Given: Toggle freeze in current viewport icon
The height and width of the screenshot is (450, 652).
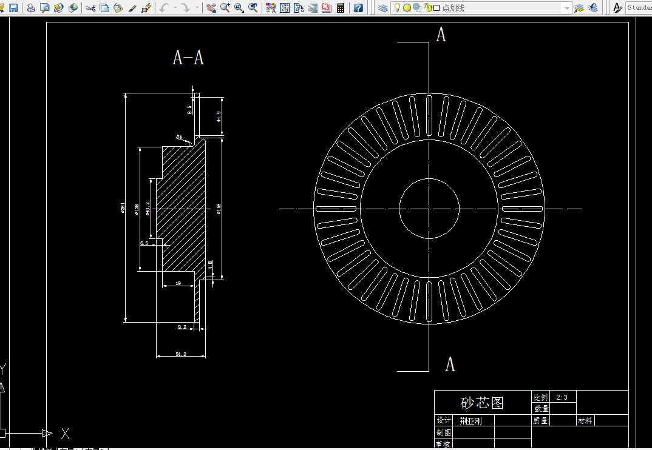Looking at the screenshot, I should pyautogui.click(x=416, y=7).
